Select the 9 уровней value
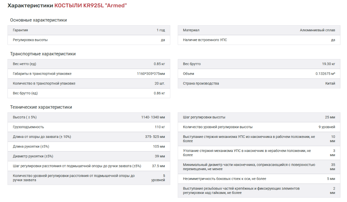 (x=327, y=127)
